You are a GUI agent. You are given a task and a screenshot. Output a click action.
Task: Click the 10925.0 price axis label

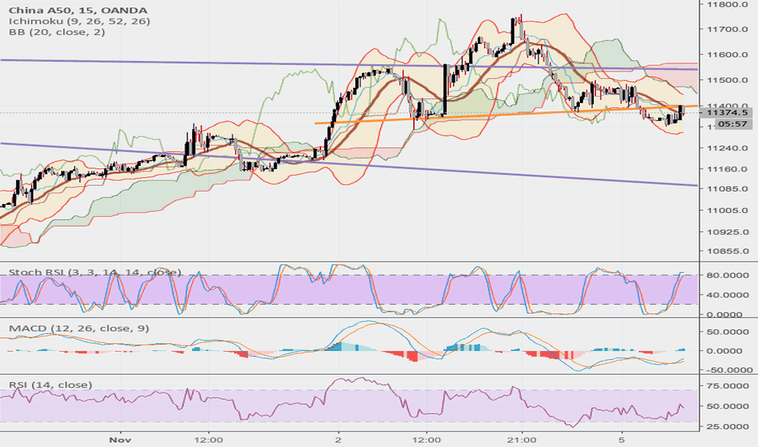point(727,232)
